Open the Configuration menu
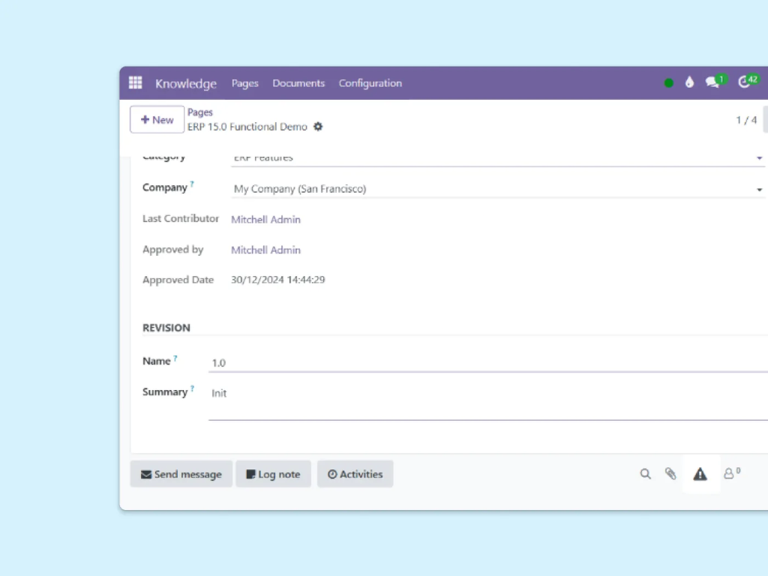768x576 pixels. [370, 83]
